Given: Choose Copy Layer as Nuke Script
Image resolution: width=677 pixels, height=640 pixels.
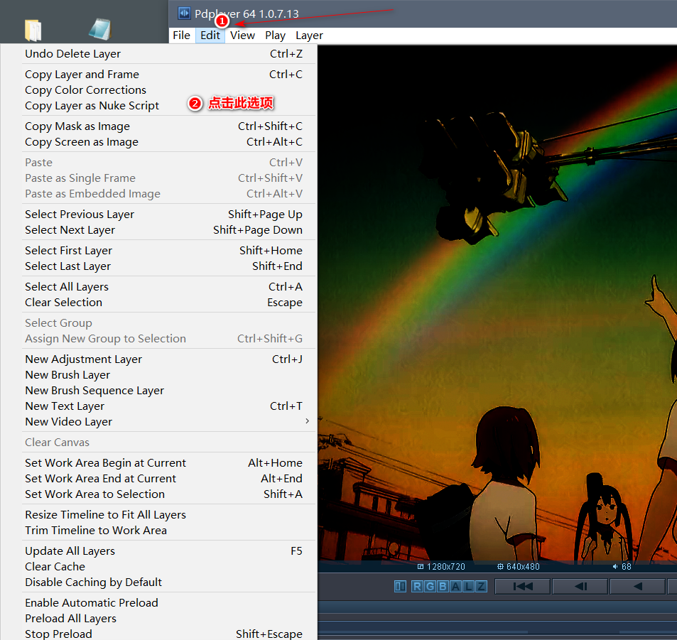Looking at the screenshot, I should [92, 106].
